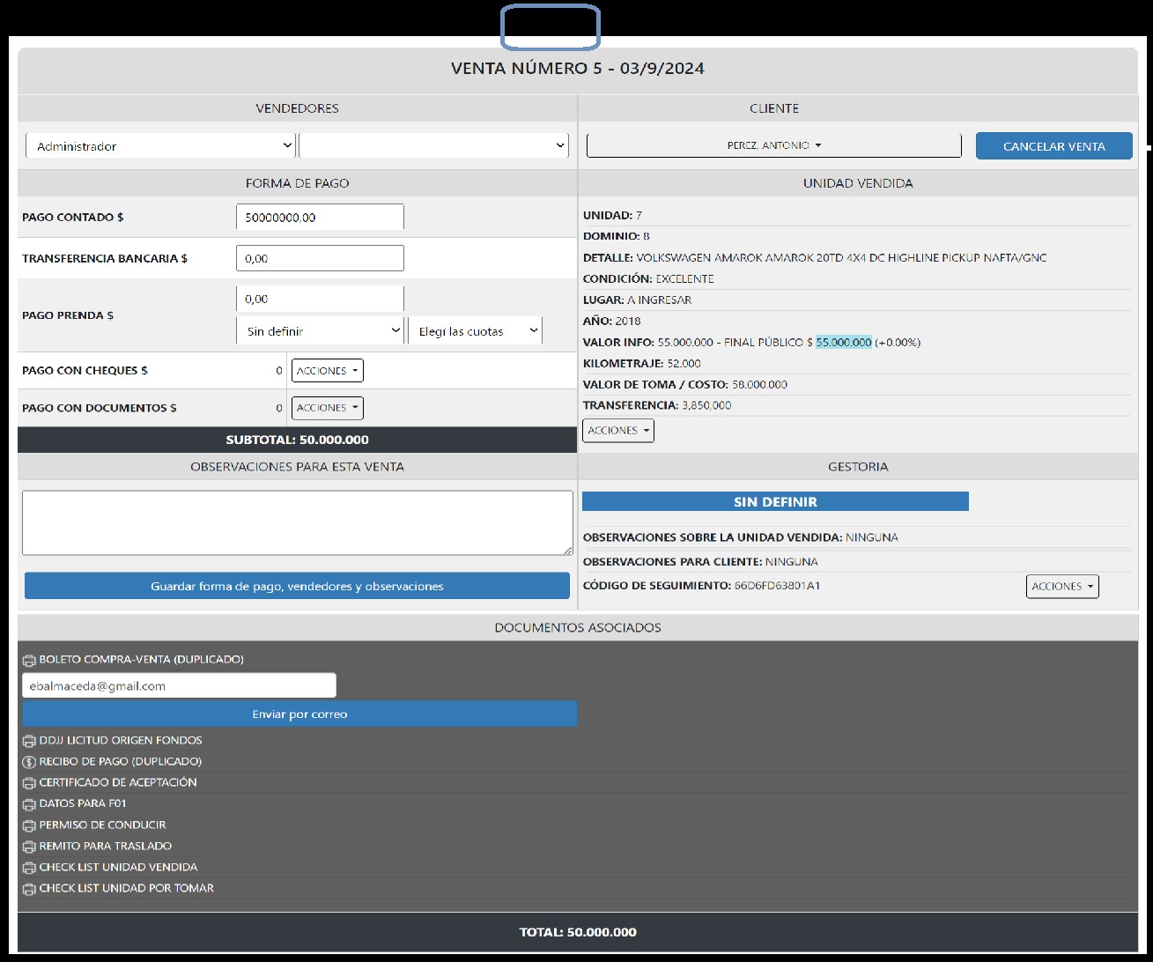Open the PEREZ, ANTONIO client dropdown
The height and width of the screenshot is (962, 1153).
(773, 145)
